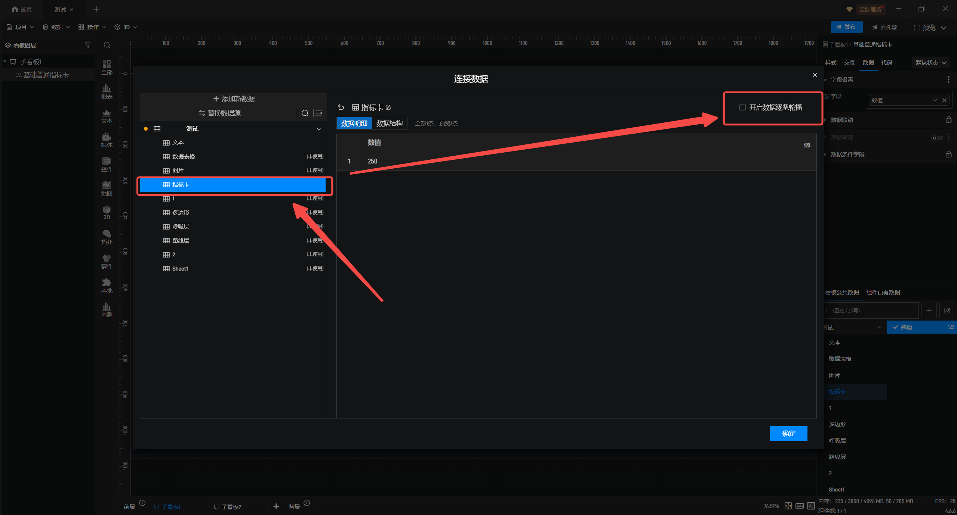Viewport: 957px width, 515px height.
Task: Open the 图表 component category in sidebar
Action: (107, 91)
